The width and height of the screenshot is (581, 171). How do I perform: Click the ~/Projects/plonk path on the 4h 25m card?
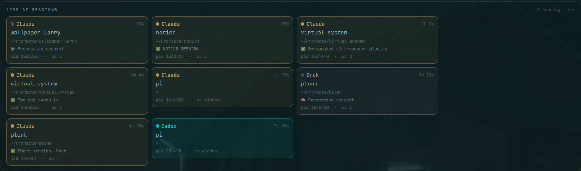click(31, 143)
